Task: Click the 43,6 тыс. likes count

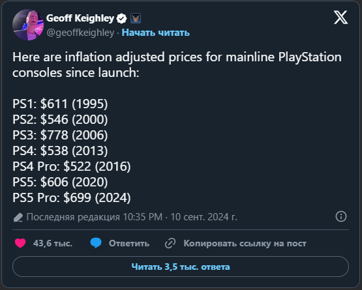Action: click(x=53, y=243)
